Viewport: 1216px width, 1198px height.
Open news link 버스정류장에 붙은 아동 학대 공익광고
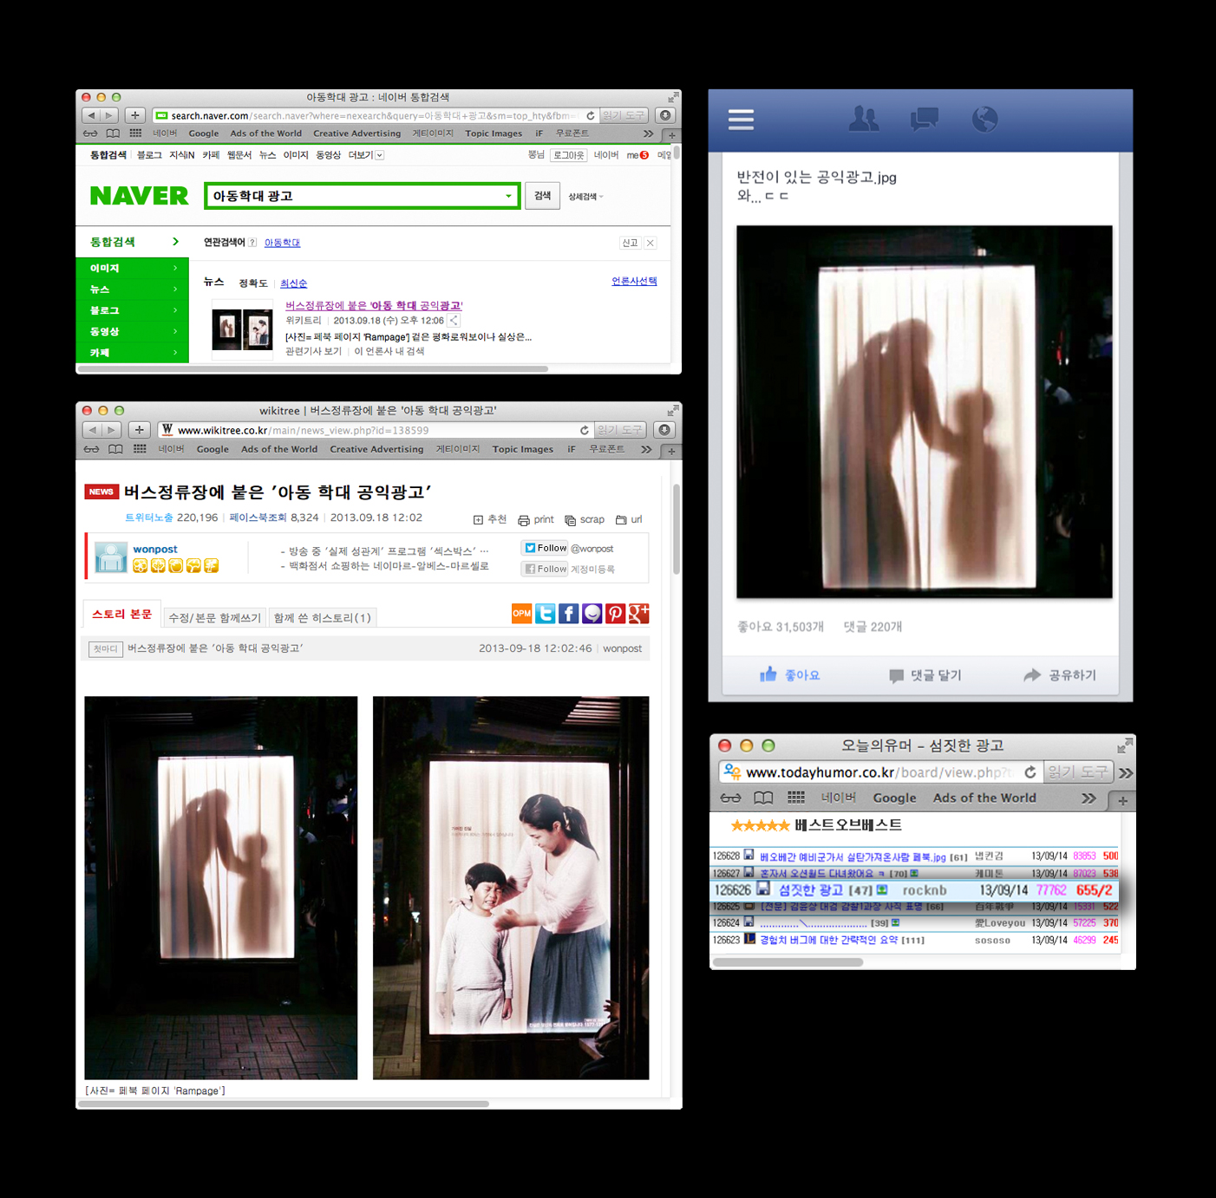click(x=374, y=305)
